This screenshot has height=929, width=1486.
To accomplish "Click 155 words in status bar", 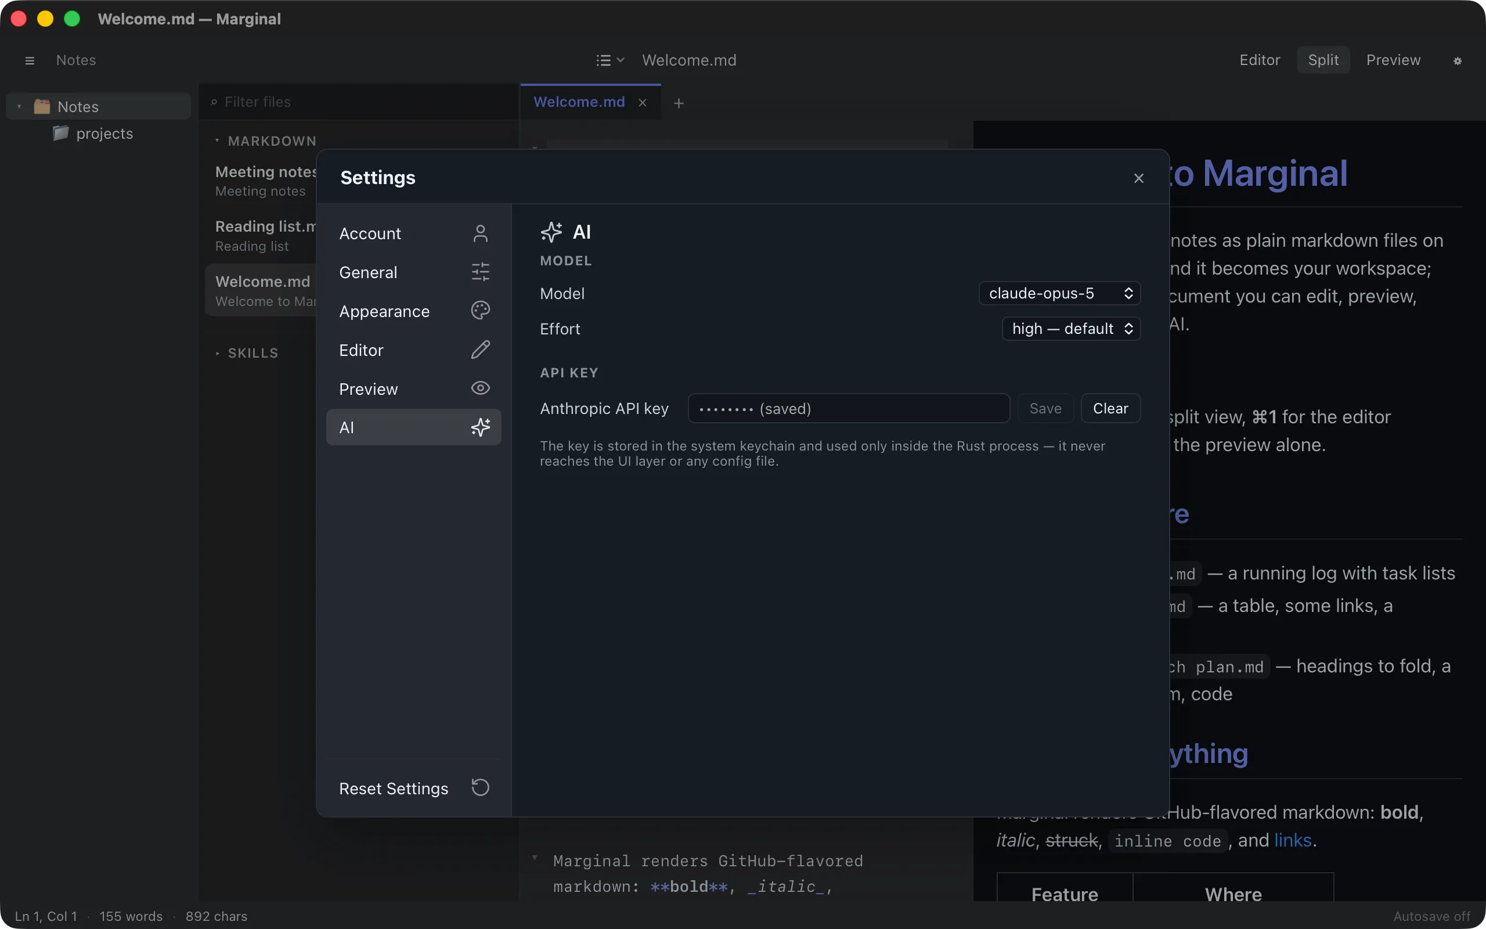I will click(131, 916).
